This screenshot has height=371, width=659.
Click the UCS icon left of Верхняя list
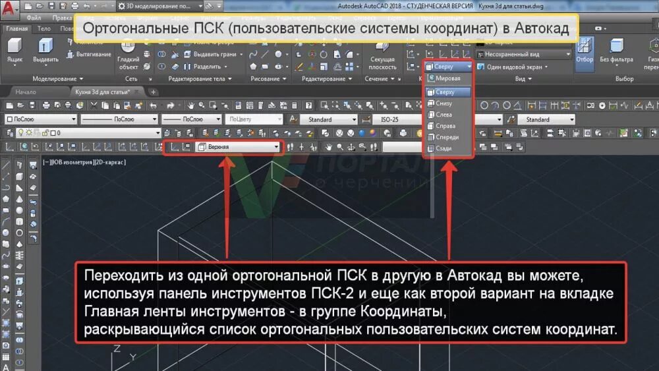(175, 147)
